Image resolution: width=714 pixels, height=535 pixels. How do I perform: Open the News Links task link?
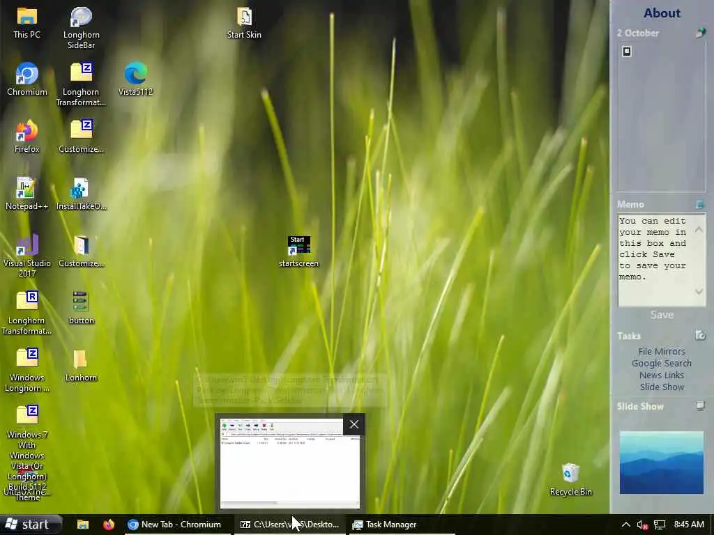[662, 375]
